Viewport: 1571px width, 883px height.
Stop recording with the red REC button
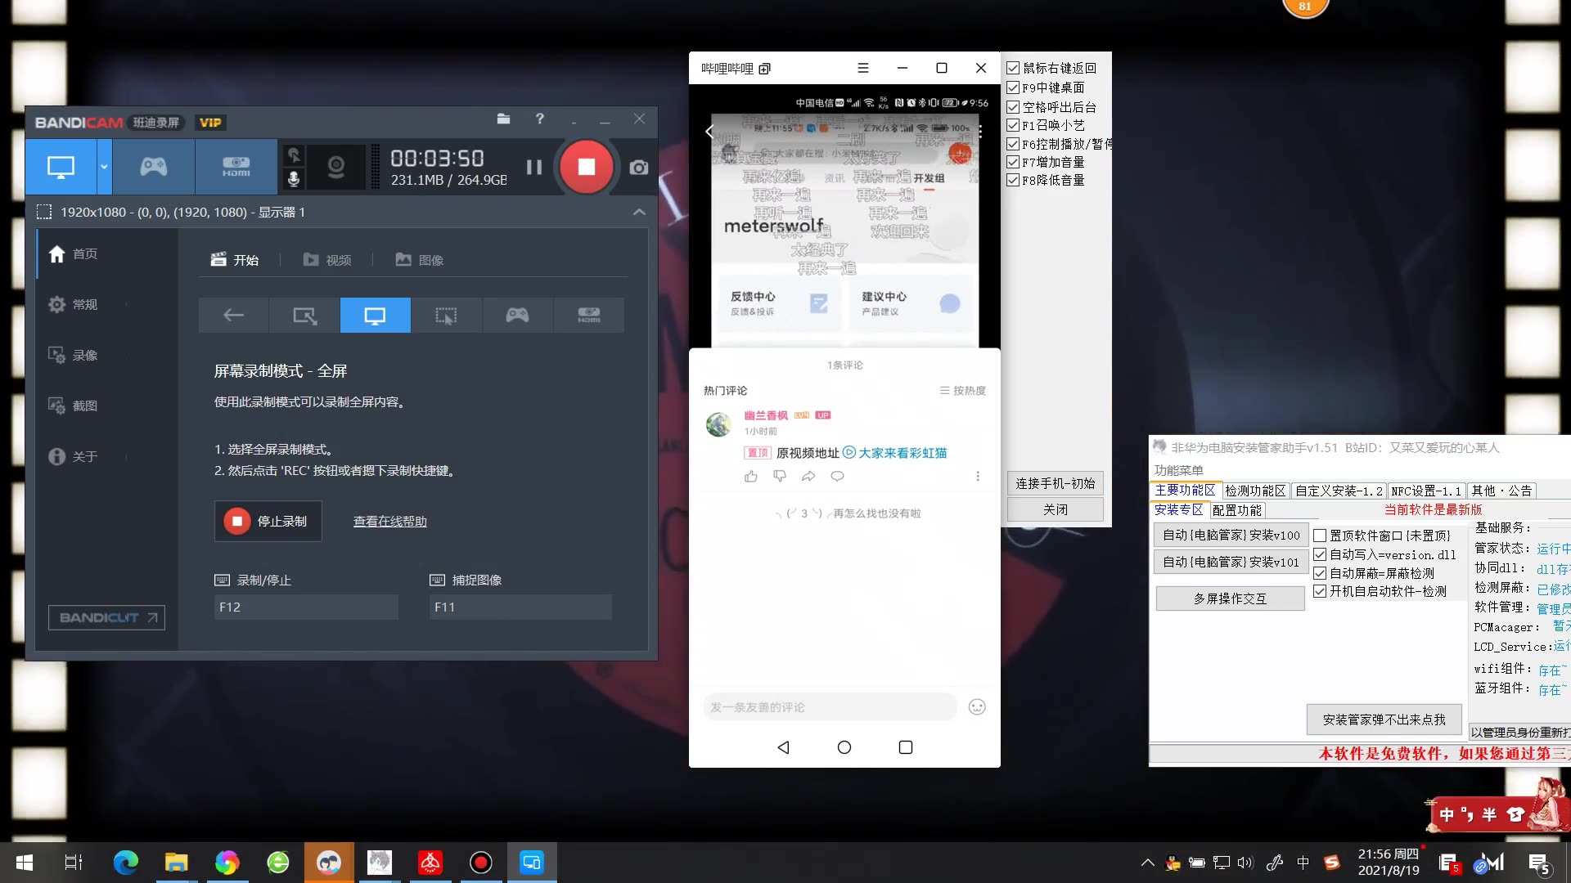[586, 167]
